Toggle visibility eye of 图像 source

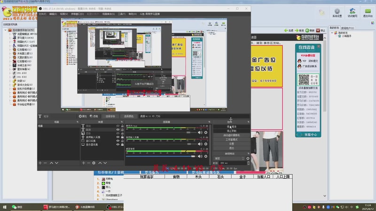tap(118, 133)
